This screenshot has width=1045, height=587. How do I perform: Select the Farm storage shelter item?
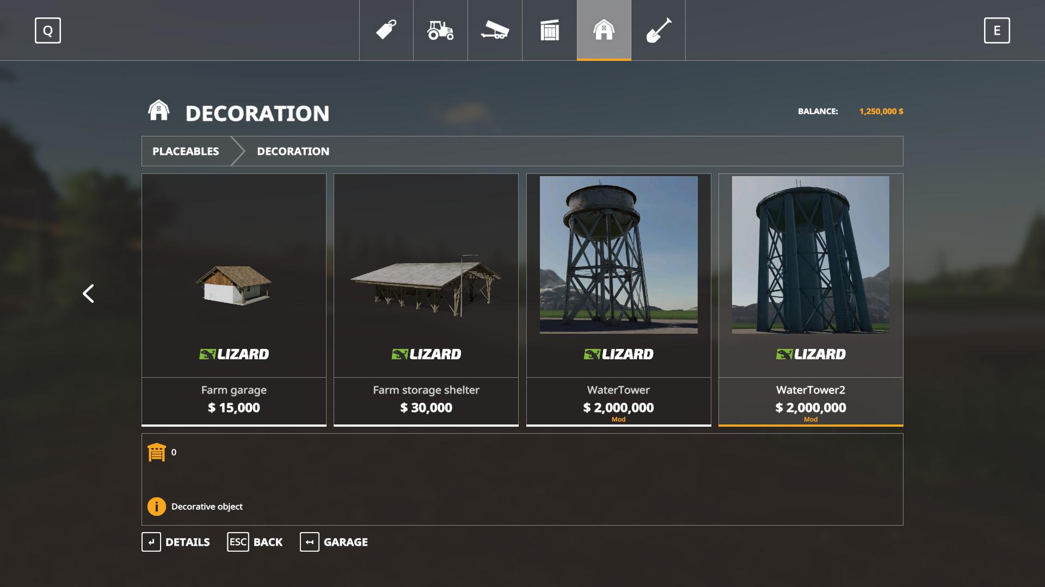pyautogui.click(x=426, y=299)
